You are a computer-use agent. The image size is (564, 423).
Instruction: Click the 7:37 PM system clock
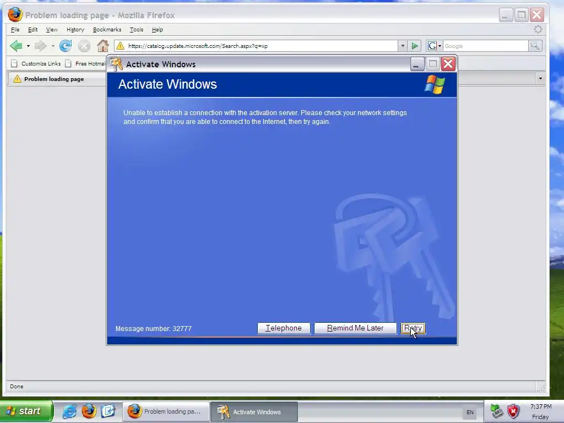point(541,406)
